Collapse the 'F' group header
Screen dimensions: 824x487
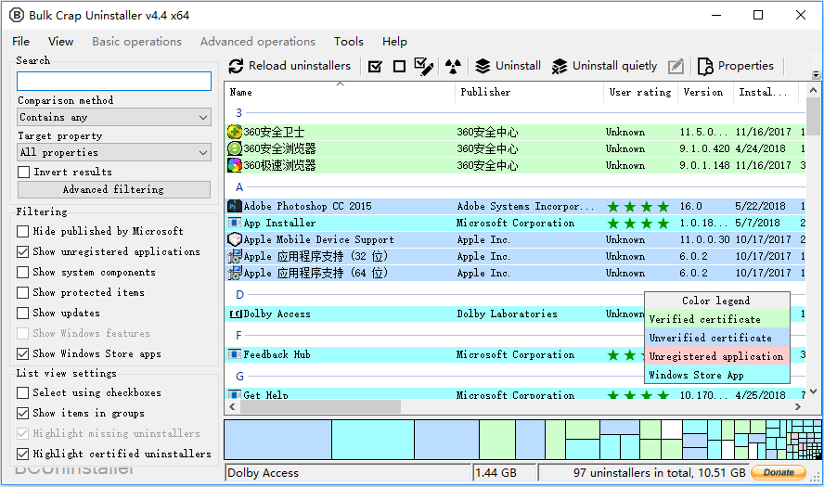pos(238,336)
